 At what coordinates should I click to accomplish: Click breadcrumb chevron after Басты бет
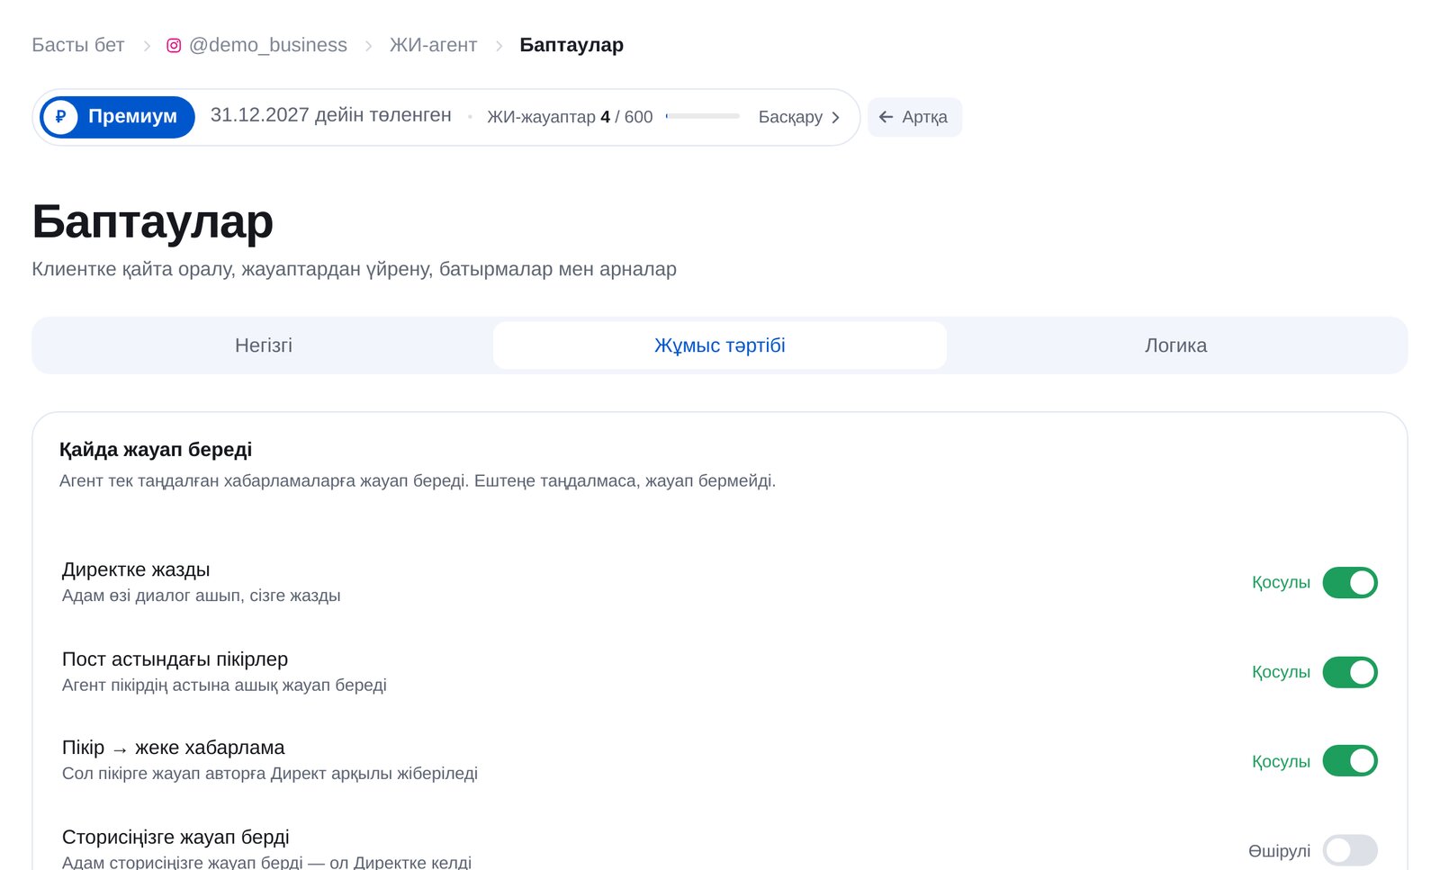pos(147,45)
